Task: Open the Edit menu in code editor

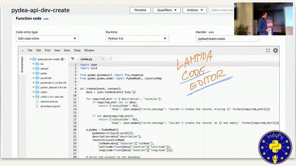Action: pos(38,50)
